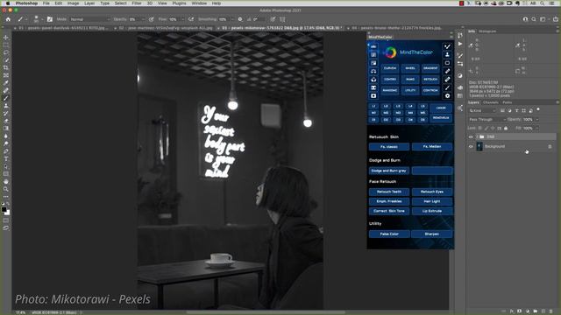
Task: Open the Adjustments circle icon in the dock
Action: click(x=460, y=76)
